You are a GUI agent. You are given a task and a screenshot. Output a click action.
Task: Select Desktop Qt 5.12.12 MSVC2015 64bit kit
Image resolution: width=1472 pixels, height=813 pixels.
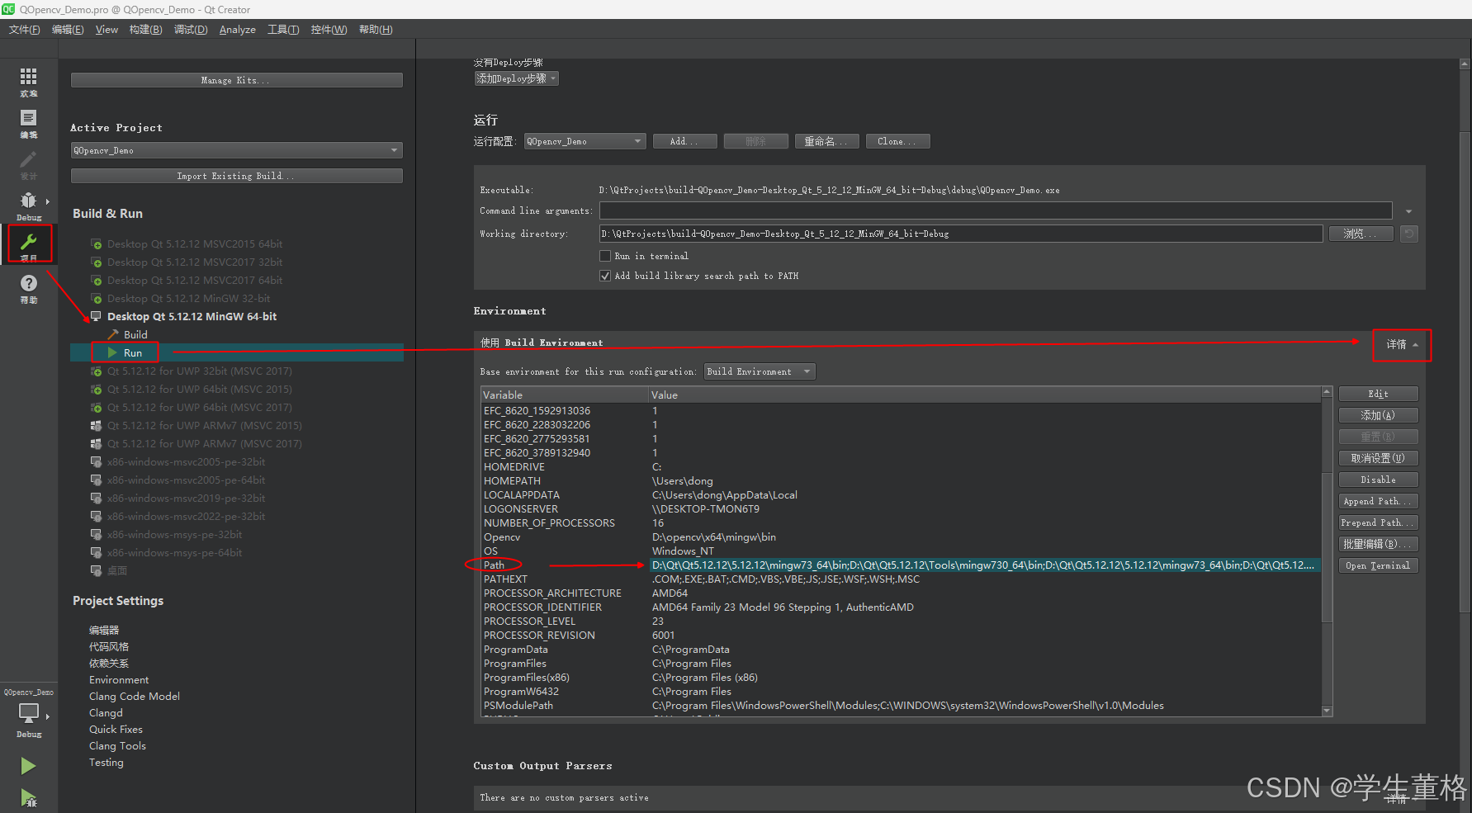coord(195,243)
